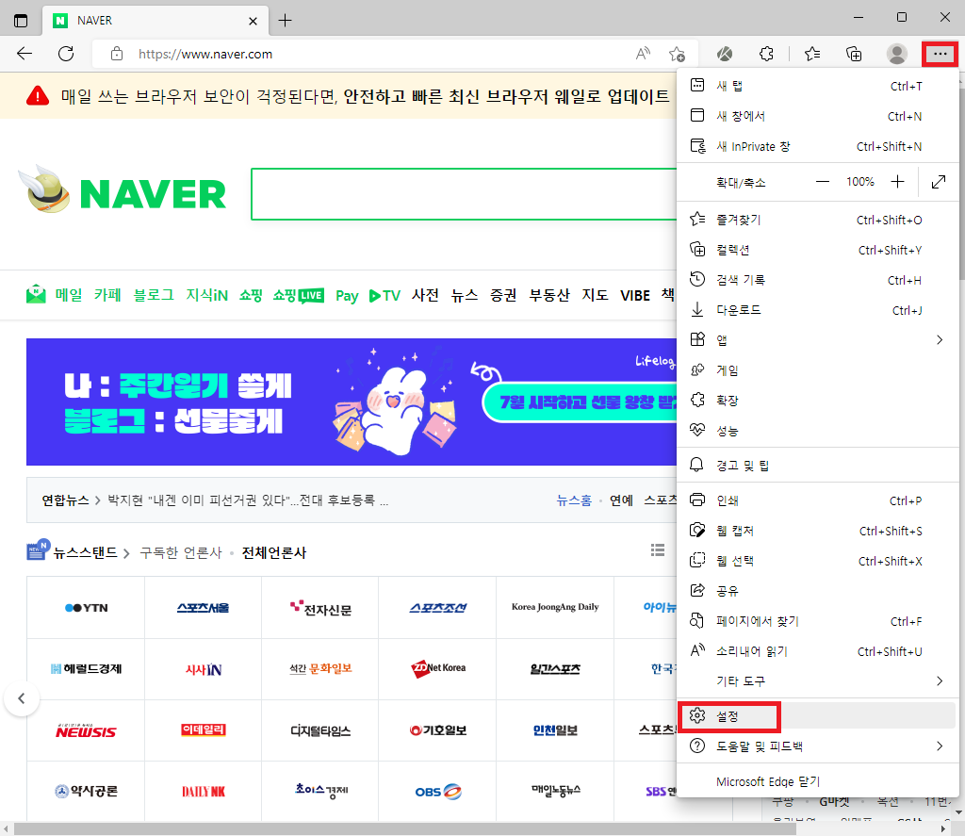The image size is (965, 836).
Task: Open 새 InPrivate 창 menu item
Action: point(817,146)
